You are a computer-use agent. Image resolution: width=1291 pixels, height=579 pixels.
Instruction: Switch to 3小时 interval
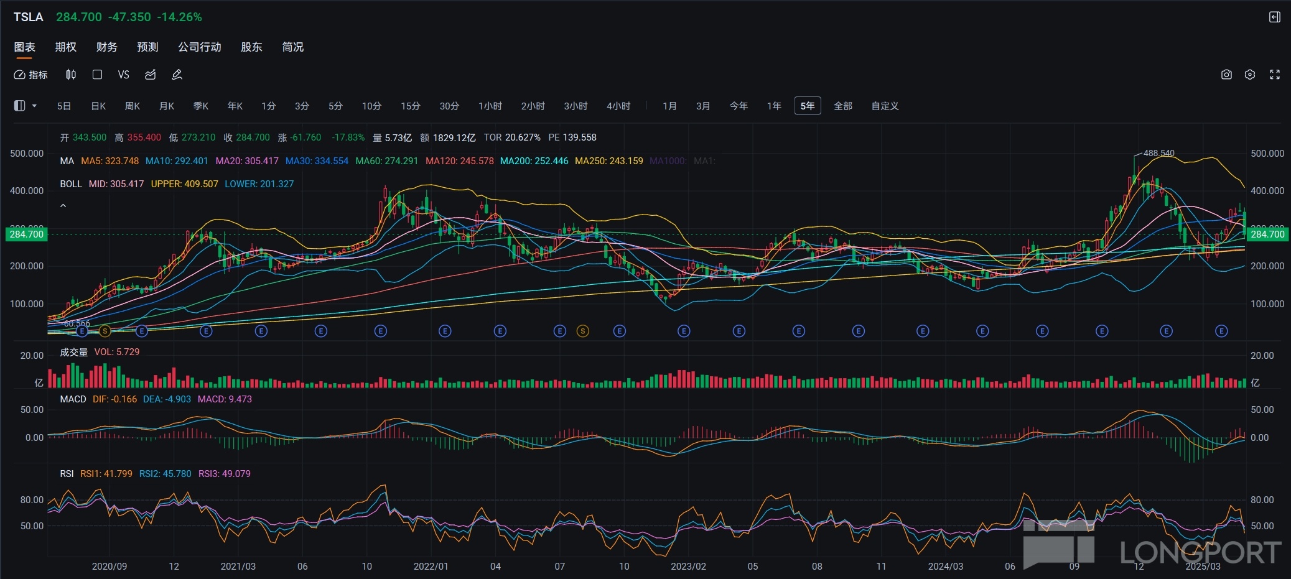576,106
